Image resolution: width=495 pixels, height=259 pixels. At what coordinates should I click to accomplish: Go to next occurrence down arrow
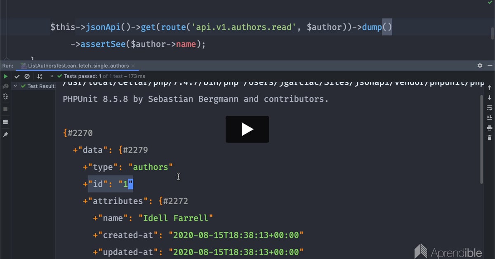coord(490,98)
